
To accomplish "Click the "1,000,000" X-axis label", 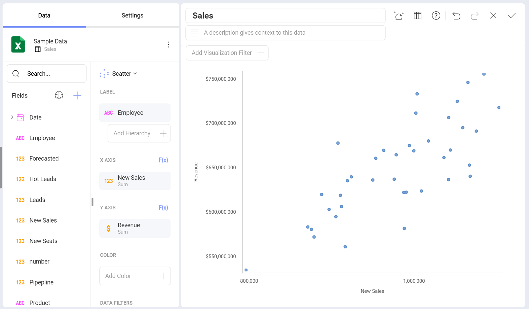I will pyautogui.click(x=414, y=281).
